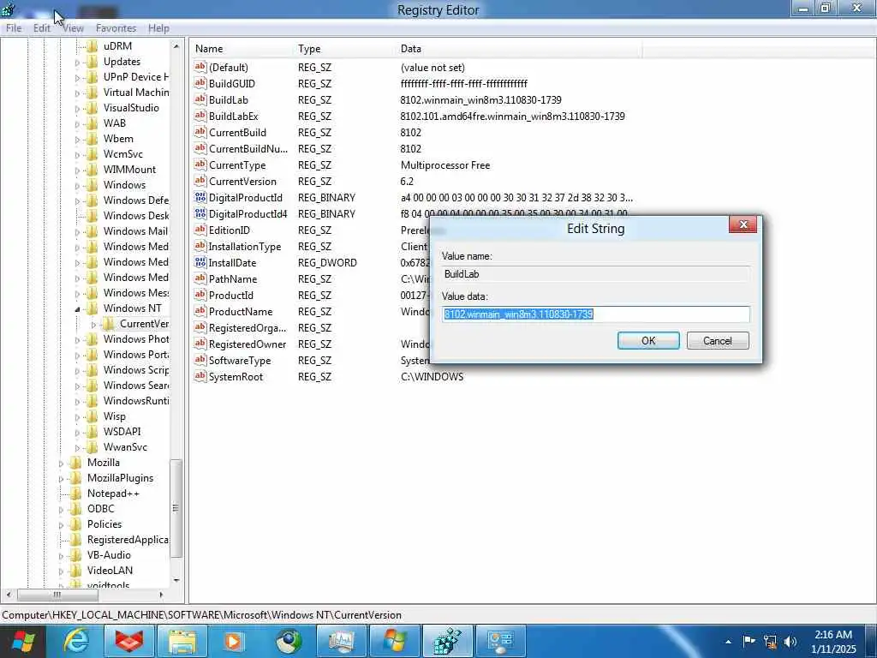Click into the Value data text field
The image size is (877, 658).
click(x=596, y=314)
